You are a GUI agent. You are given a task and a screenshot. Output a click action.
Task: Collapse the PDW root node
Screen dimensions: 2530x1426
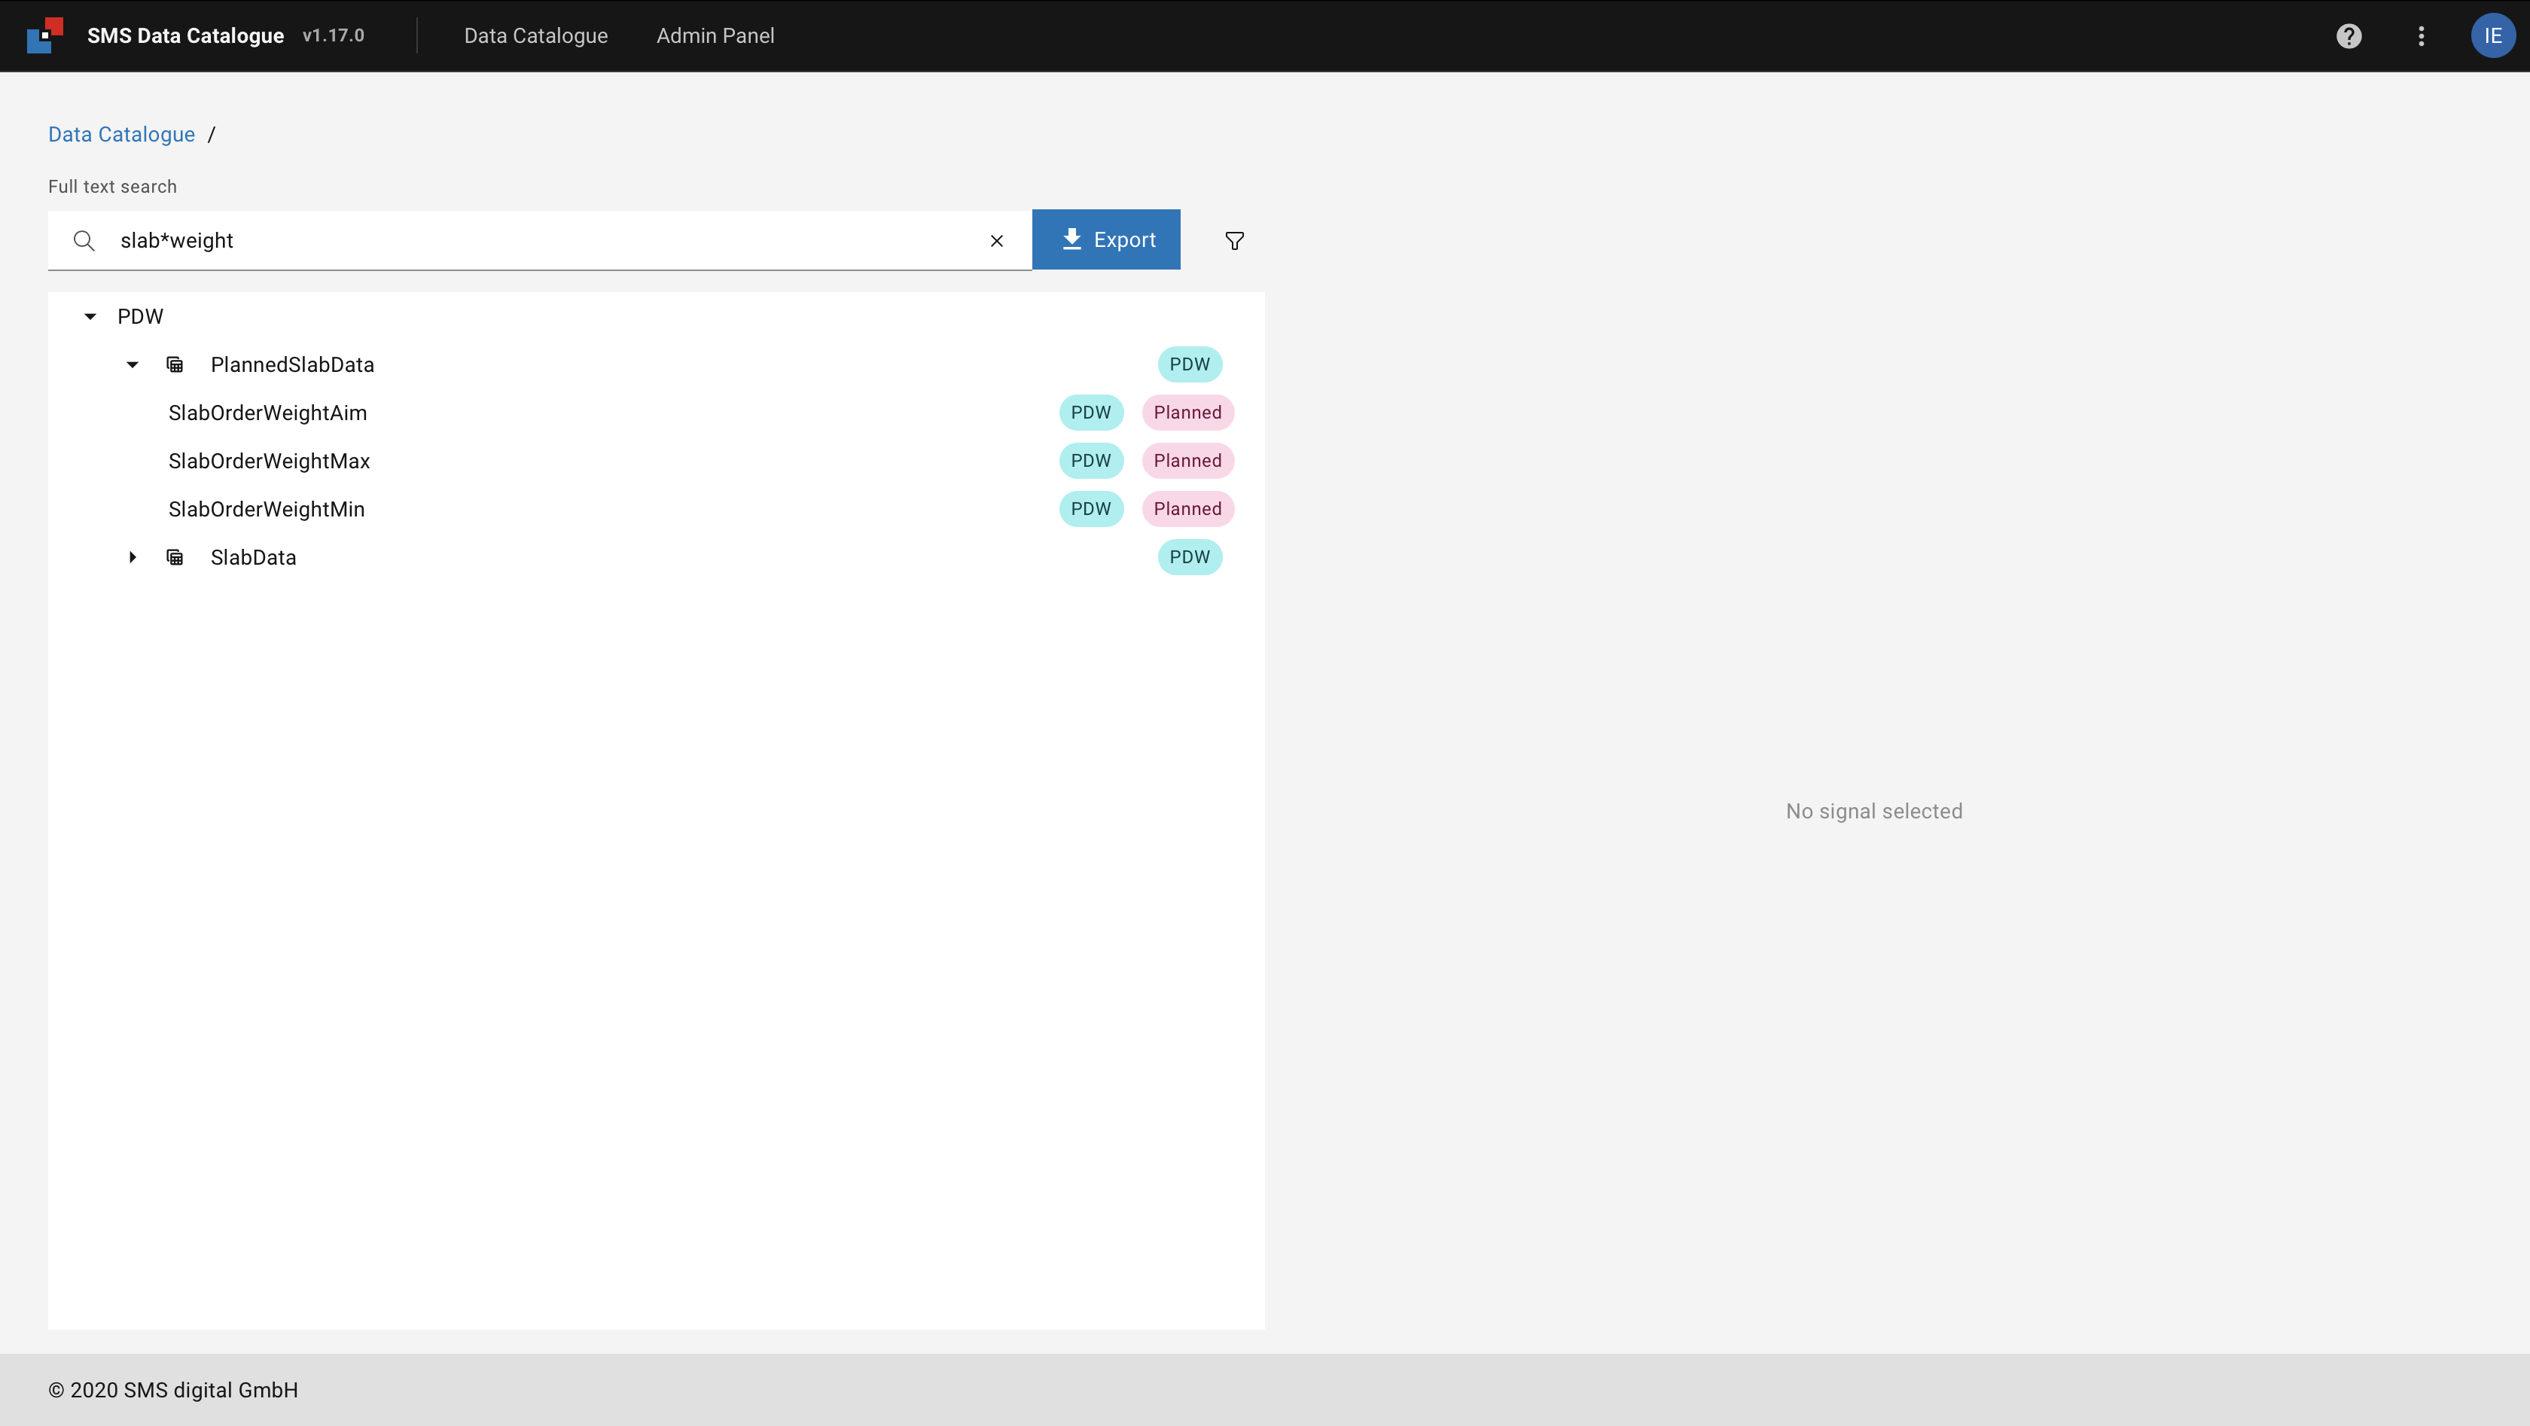[x=90, y=316]
